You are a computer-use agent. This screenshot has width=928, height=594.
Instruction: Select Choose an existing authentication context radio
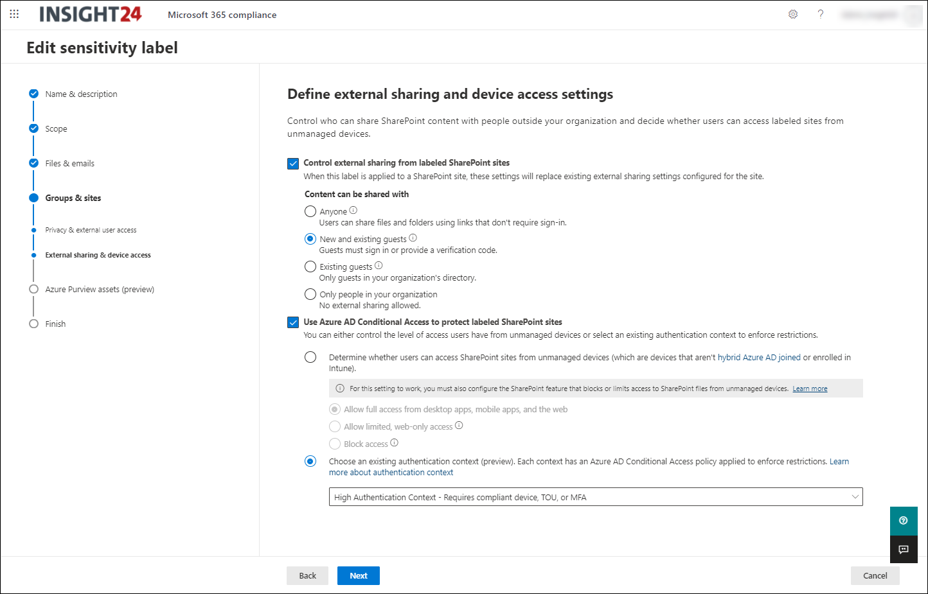(310, 461)
